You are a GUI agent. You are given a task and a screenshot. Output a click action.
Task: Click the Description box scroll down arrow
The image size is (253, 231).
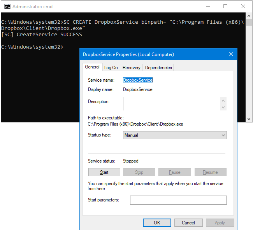pyautogui.click(x=223, y=107)
